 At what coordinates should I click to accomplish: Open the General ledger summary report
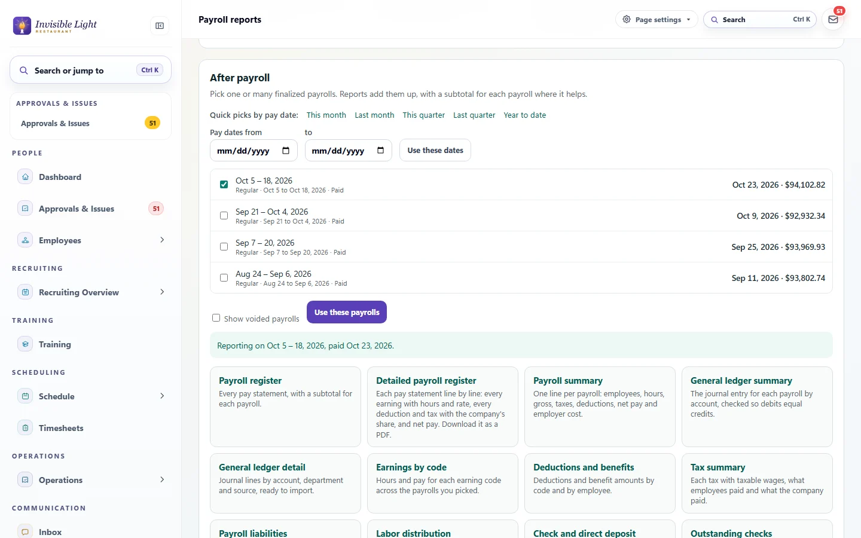(757, 406)
